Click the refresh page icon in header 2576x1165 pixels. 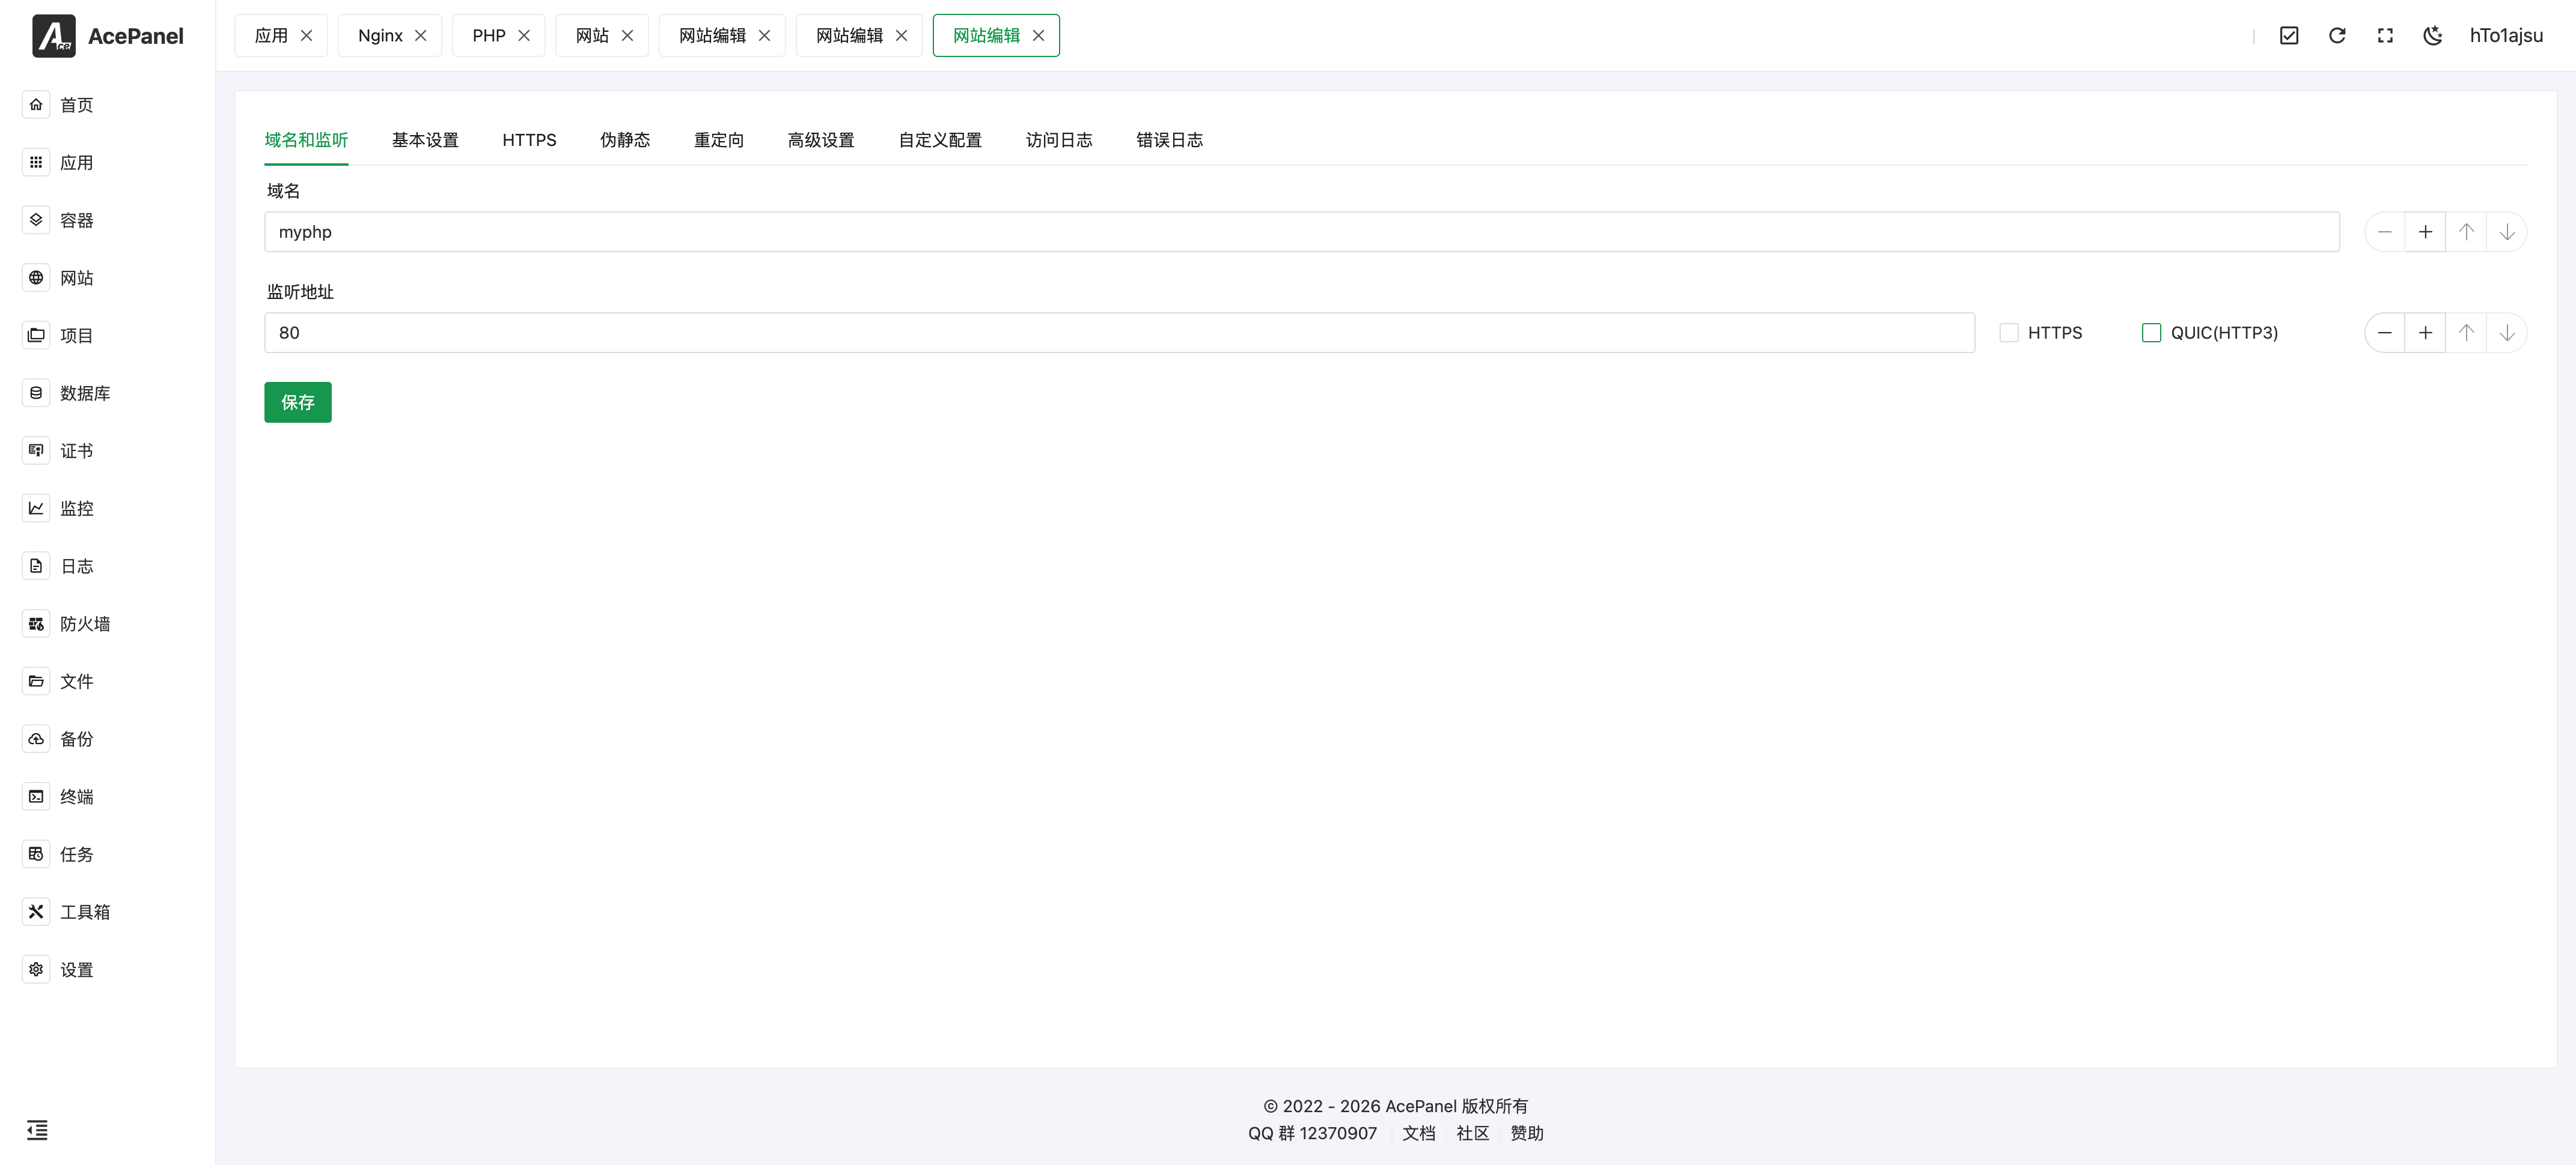tap(2337, 36)
